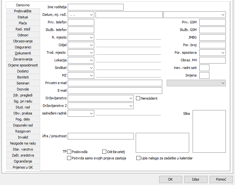Viewport: 235px width, 185px height.
Task: Open help with the Pomoć button
Action: (221, 179)
